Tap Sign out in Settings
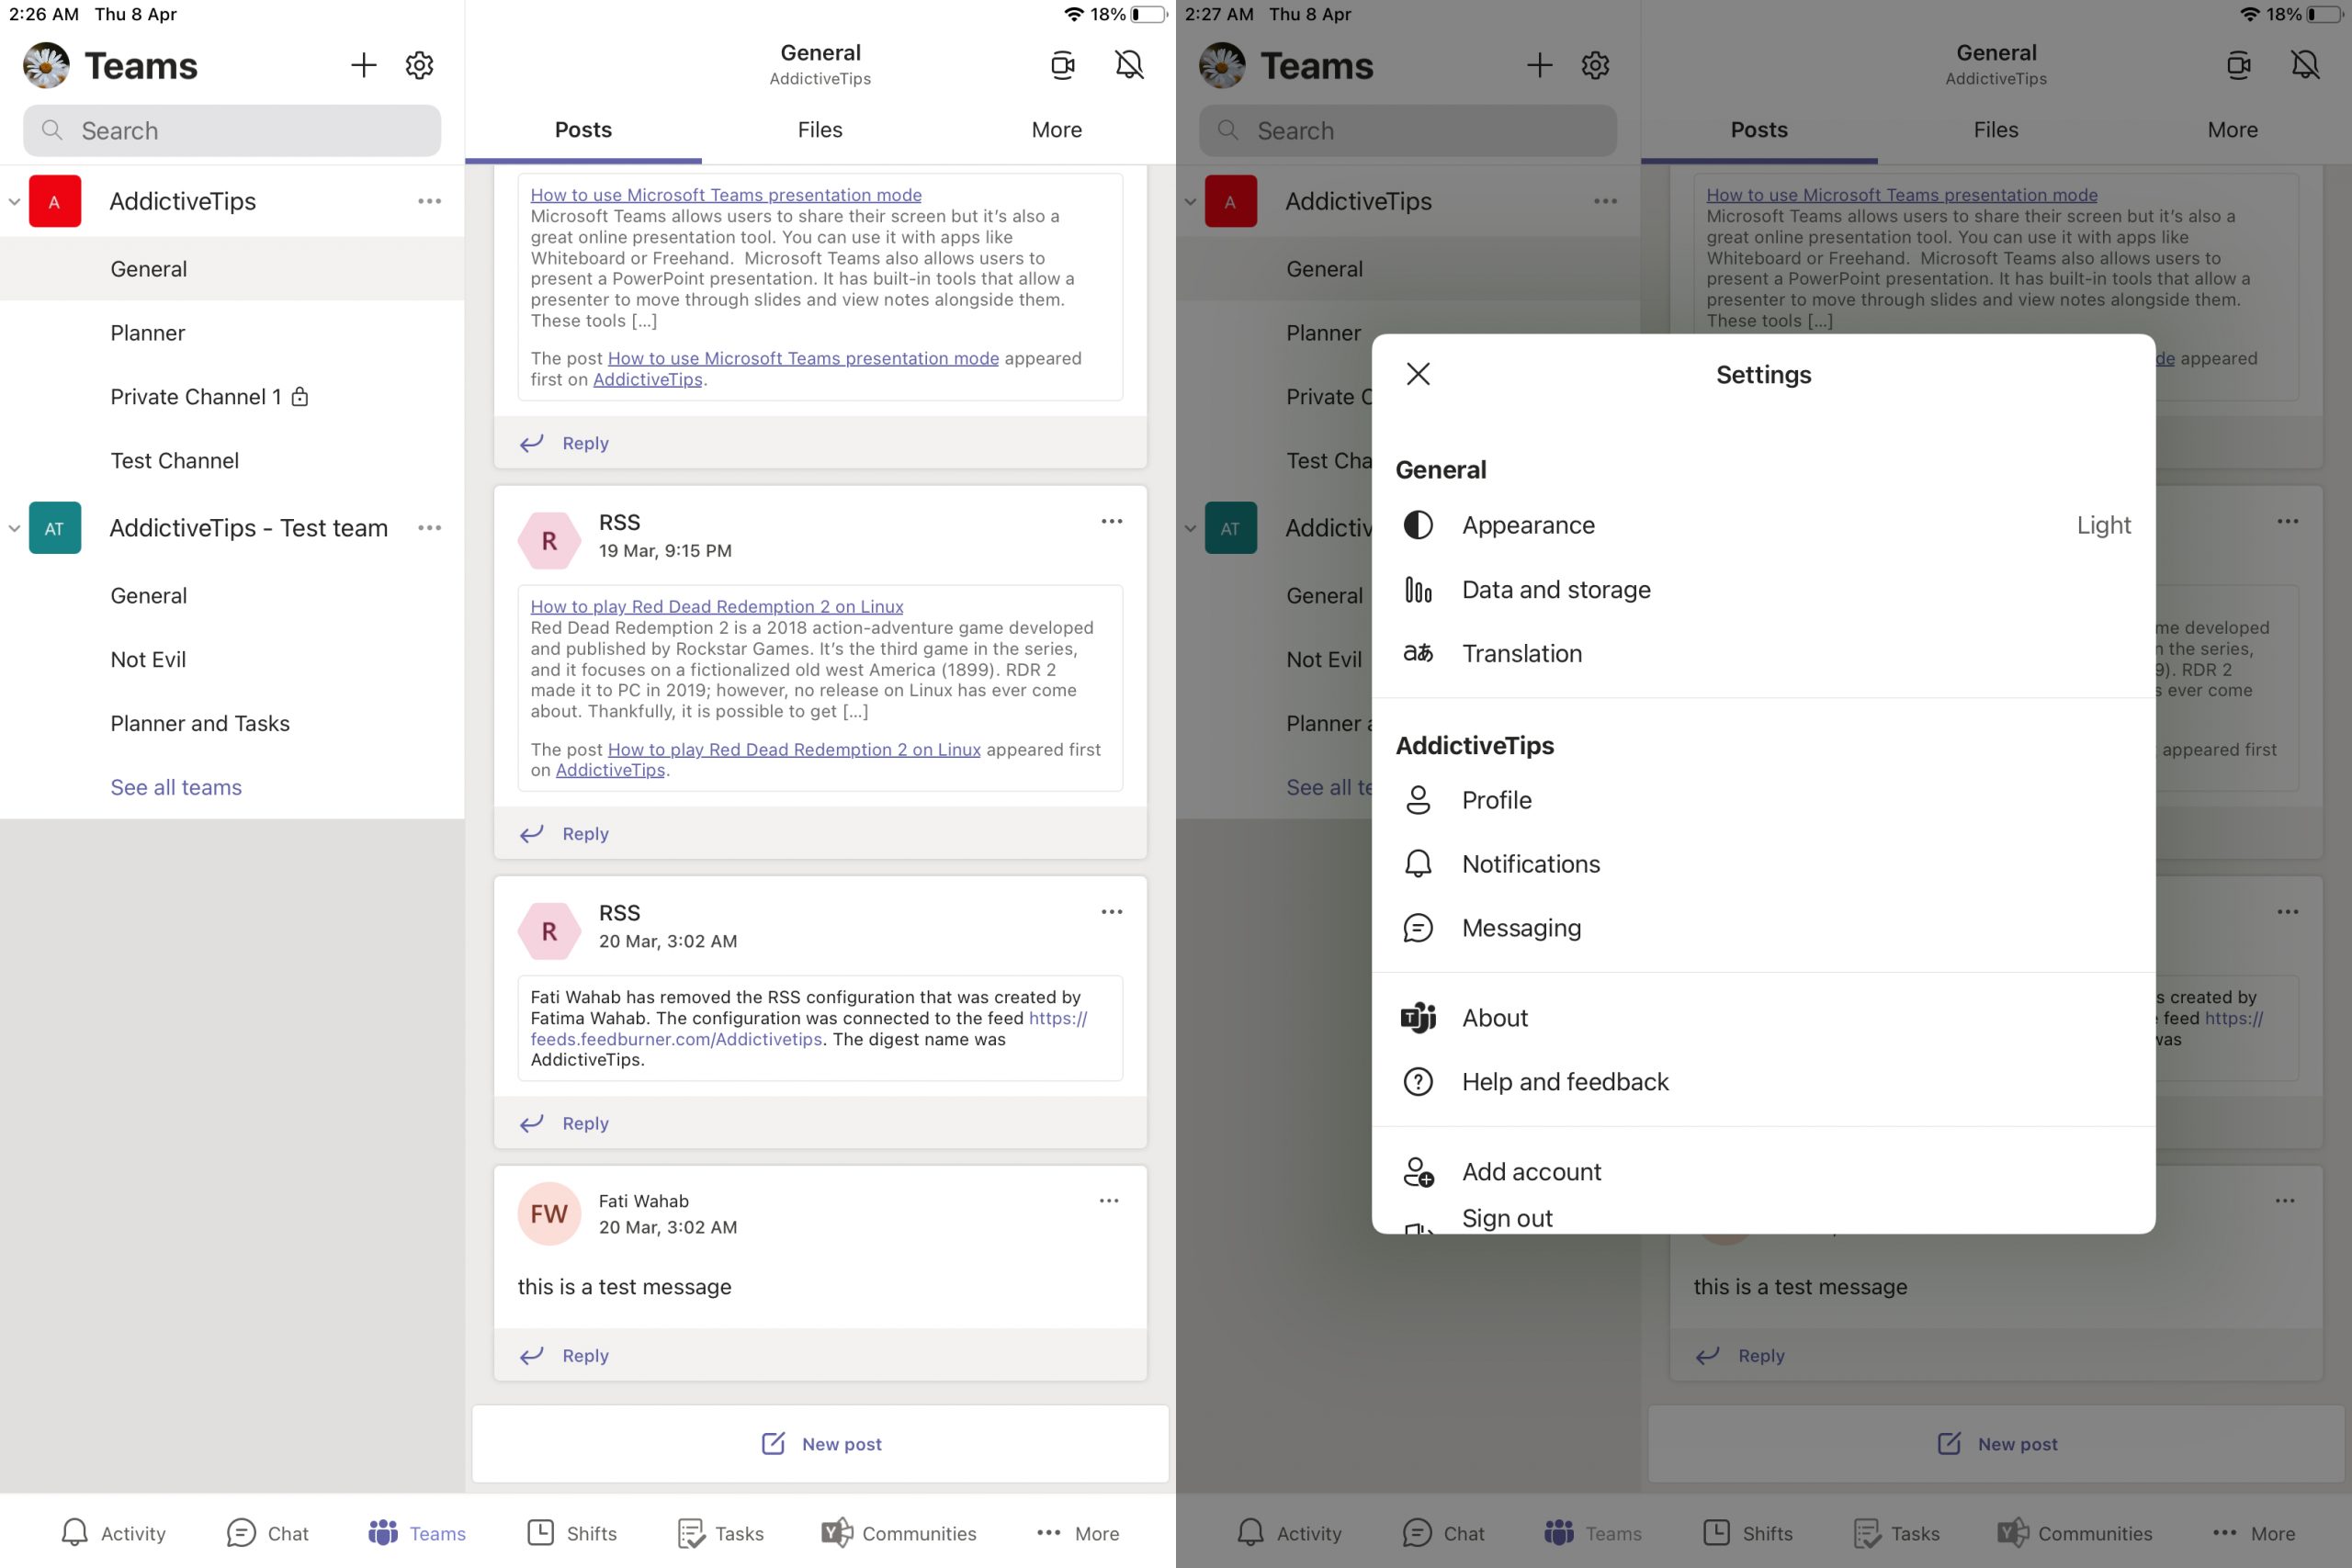This screenshot has width=2352, height=1568. [x=1764, y=1219]
